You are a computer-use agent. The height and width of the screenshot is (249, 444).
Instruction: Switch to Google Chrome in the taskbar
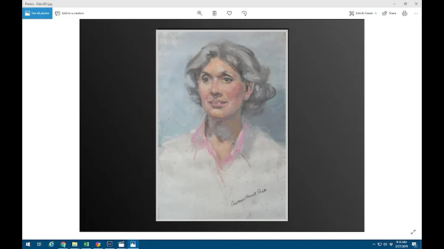point(63,244)
